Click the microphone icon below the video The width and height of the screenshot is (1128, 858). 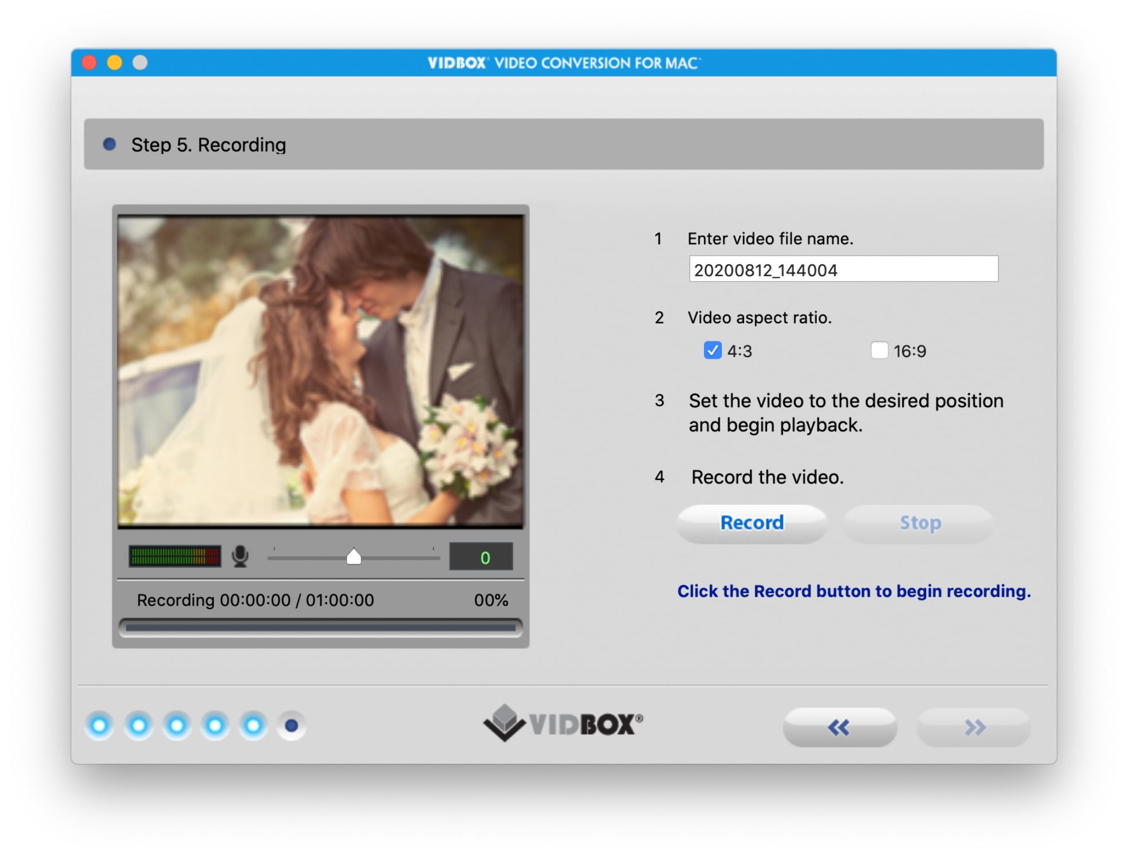pos(240,556)
